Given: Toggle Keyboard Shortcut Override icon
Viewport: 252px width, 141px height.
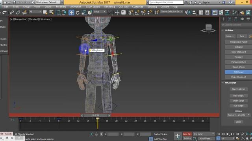Looking at the screenshot, I should [123, 13].
